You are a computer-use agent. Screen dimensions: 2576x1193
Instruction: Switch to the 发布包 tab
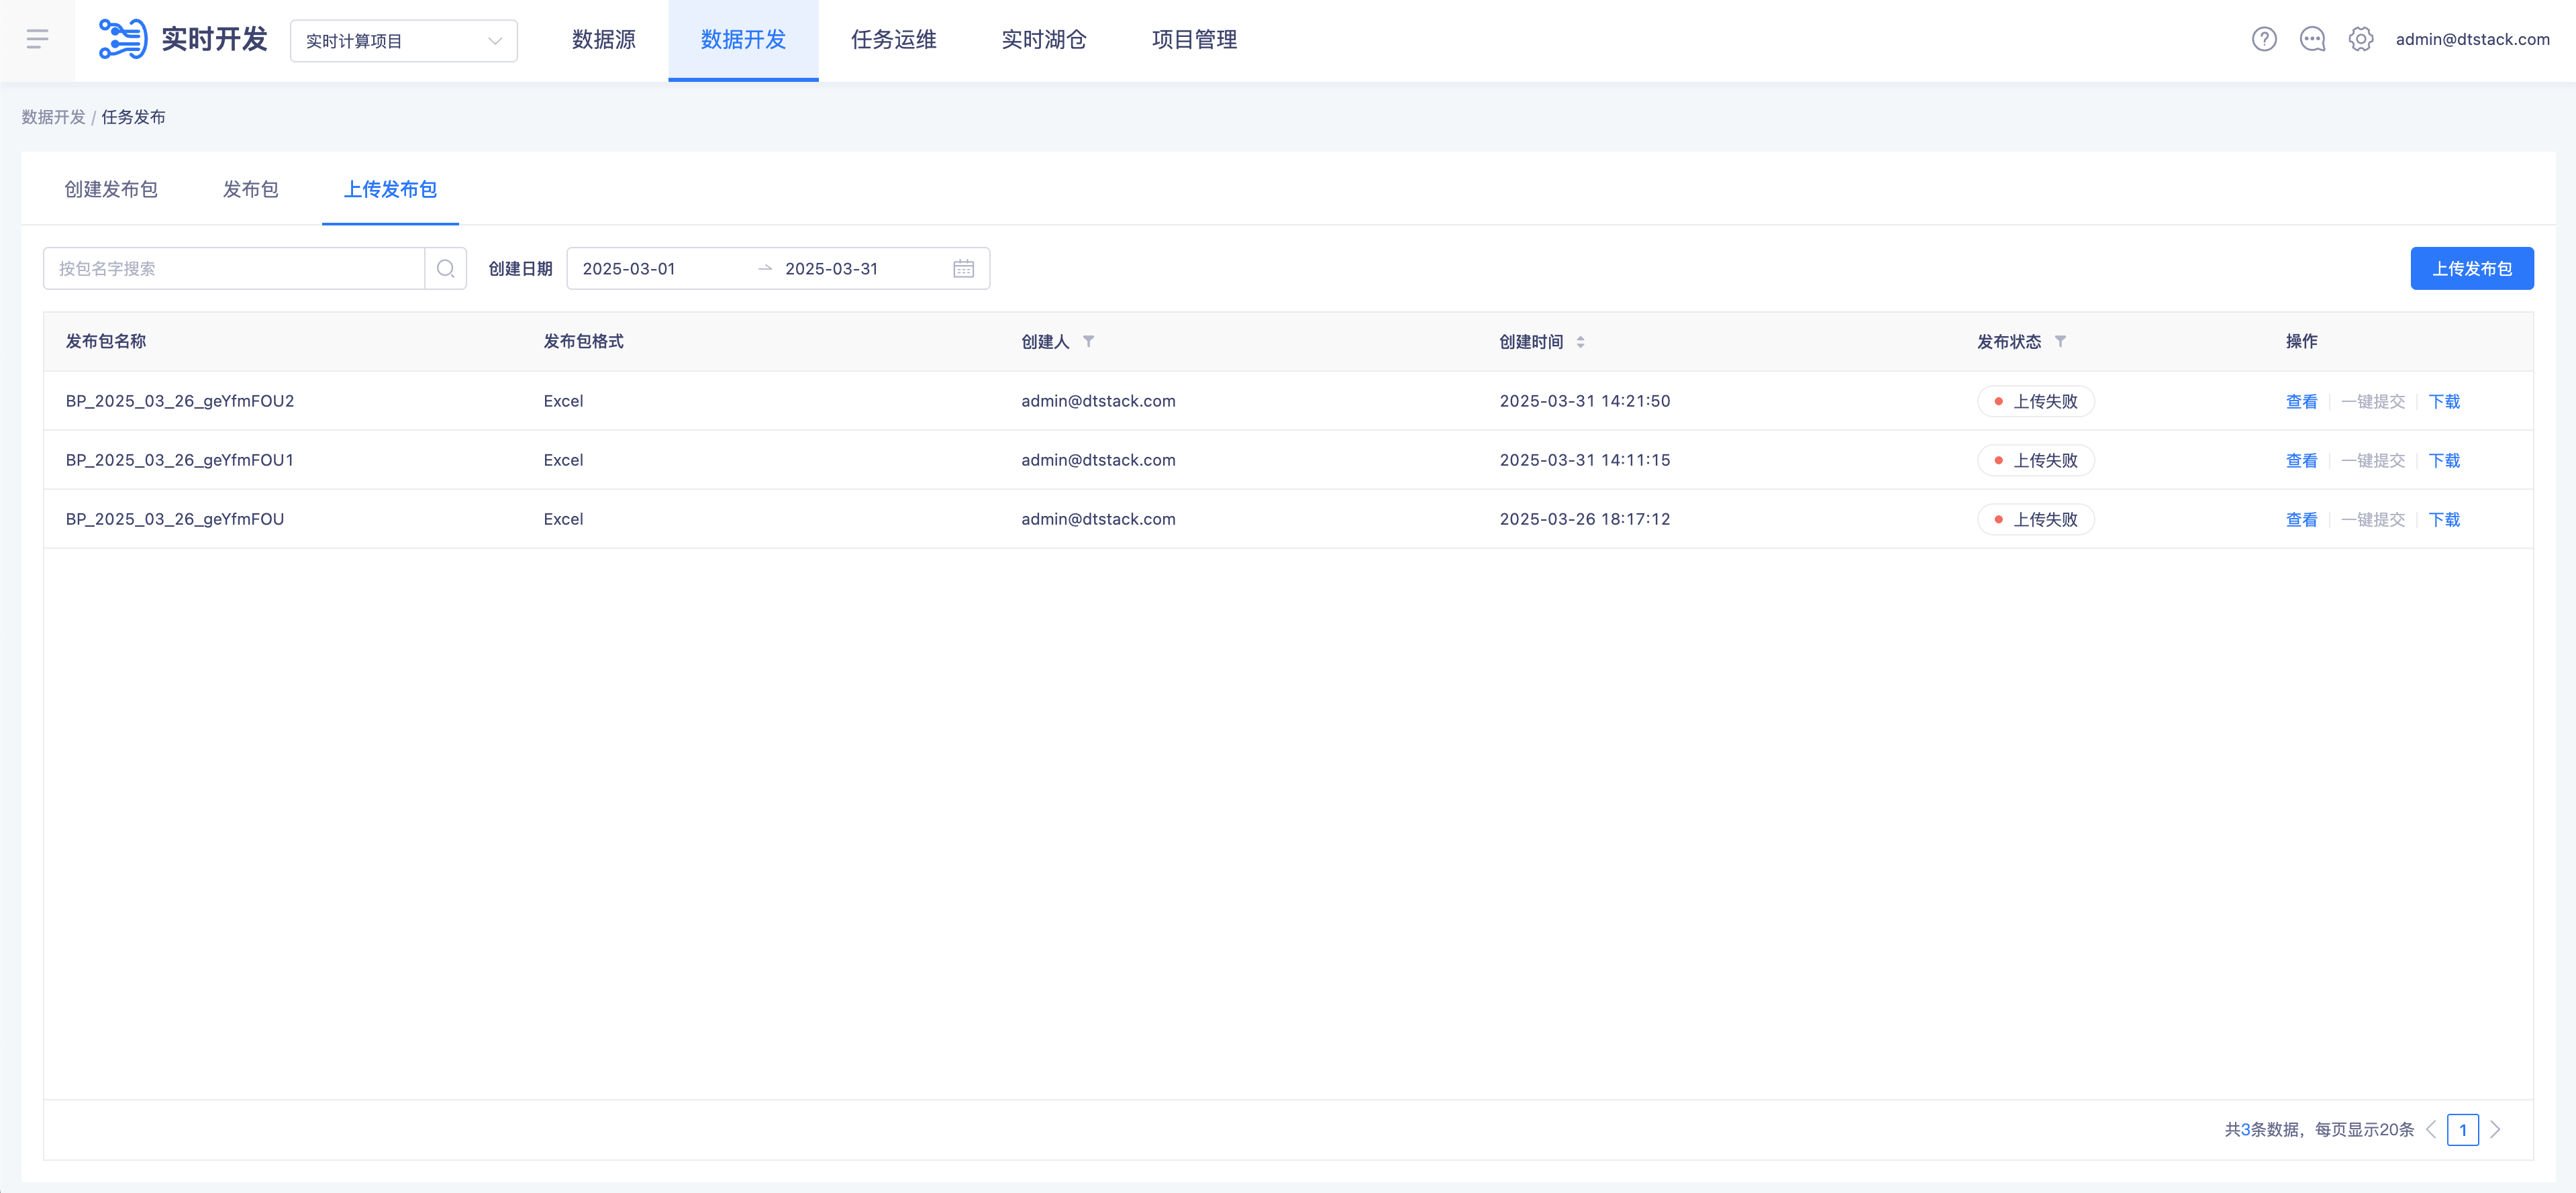[x=250, y=189]
